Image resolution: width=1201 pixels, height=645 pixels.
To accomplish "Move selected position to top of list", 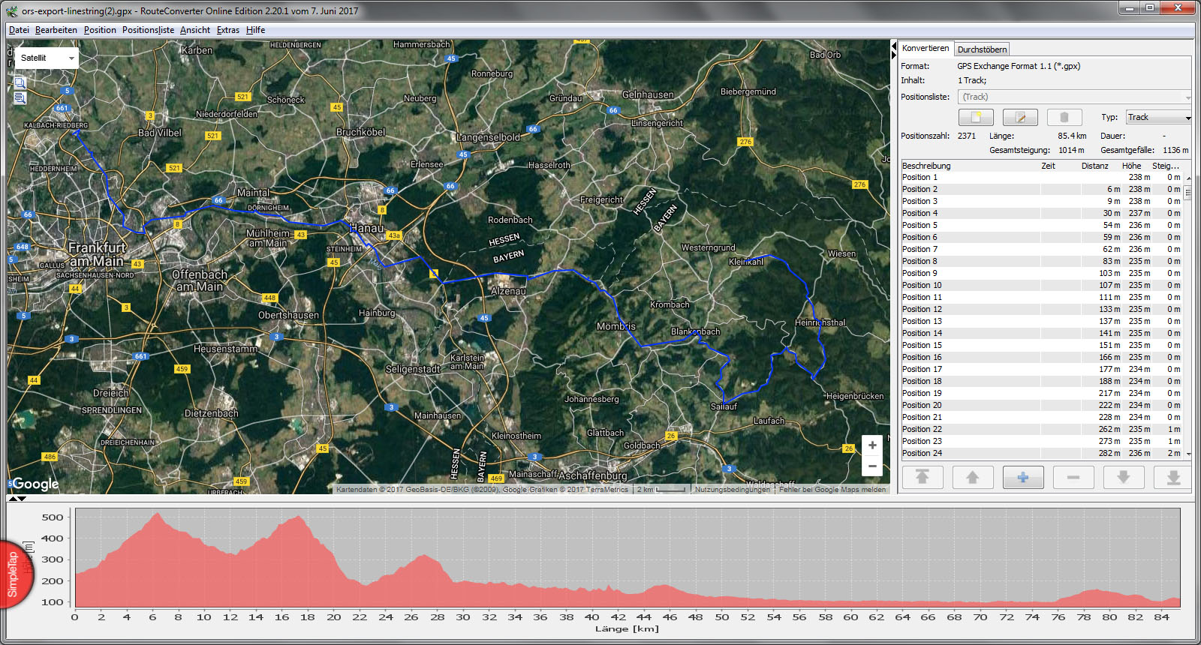I will (x=922, y=477).
